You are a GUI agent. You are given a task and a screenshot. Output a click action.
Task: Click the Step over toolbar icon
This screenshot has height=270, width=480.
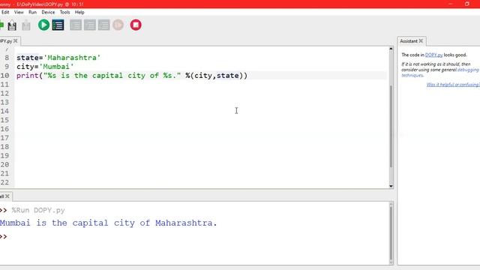[76, 25]
